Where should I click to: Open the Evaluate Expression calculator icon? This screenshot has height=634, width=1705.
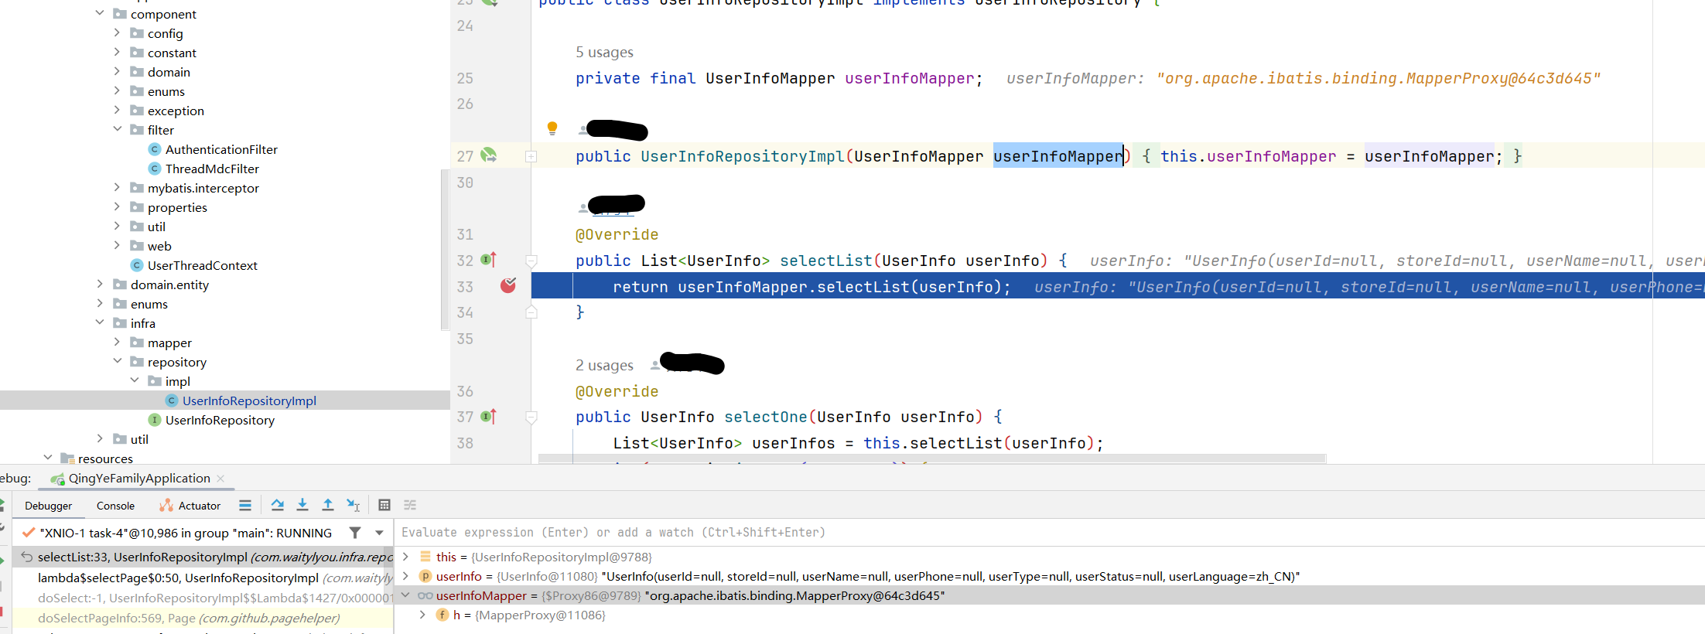(x=384, y=505)
